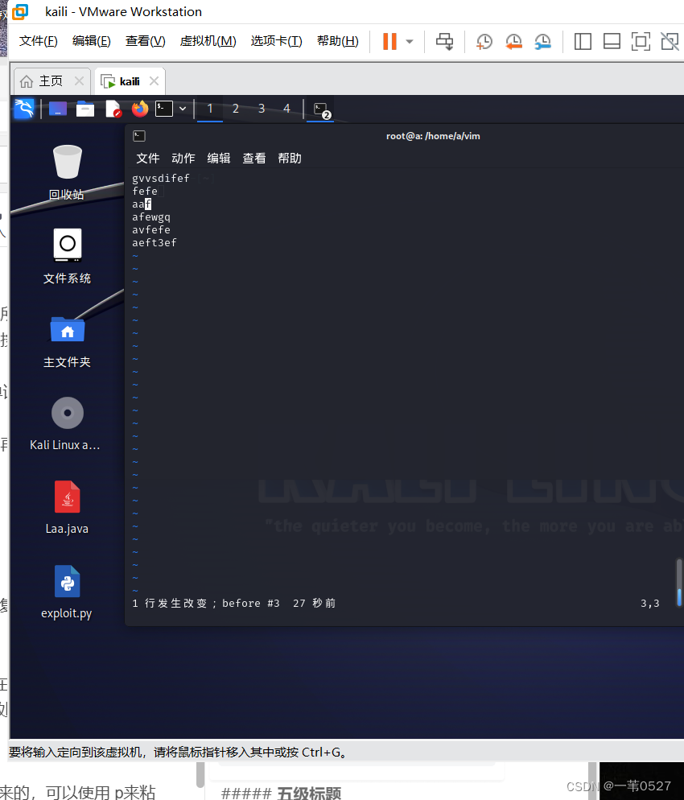Take a VM snapshot

[x=484, y=41]
